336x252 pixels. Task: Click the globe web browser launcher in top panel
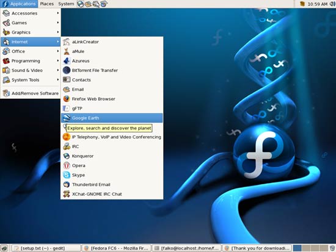pos(81,4)
